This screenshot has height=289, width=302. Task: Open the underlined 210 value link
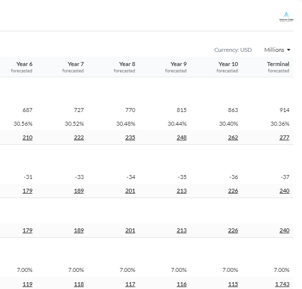pos(27,137)
